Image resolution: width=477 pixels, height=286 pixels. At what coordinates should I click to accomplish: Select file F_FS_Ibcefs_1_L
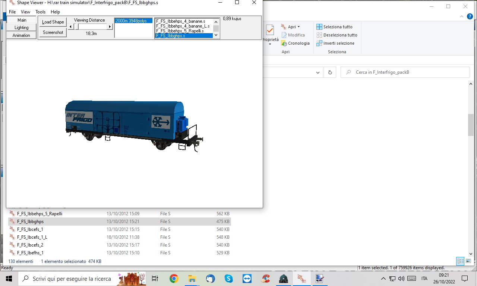(119, 237)
